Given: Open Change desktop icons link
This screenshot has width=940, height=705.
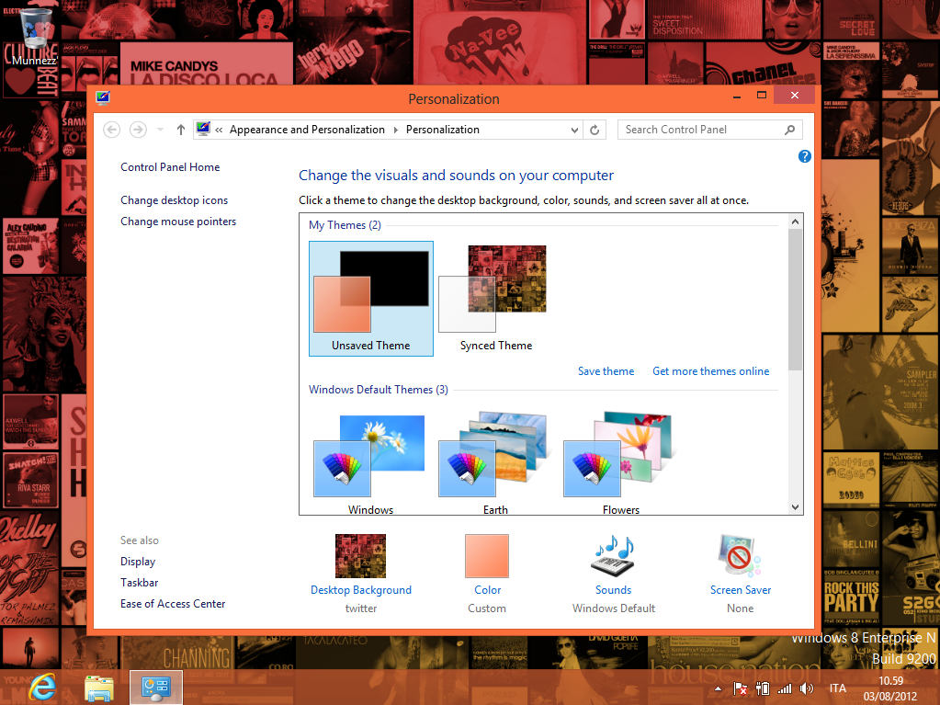Looking at the screenshot, I should [x=175, y=200].
